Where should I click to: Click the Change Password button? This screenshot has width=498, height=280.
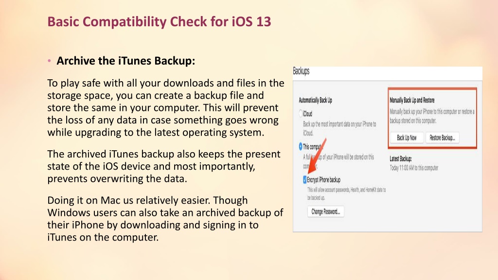(x=325, y=212)
